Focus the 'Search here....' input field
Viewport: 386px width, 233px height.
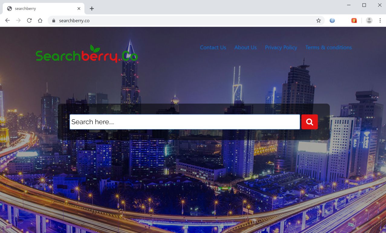185,122
